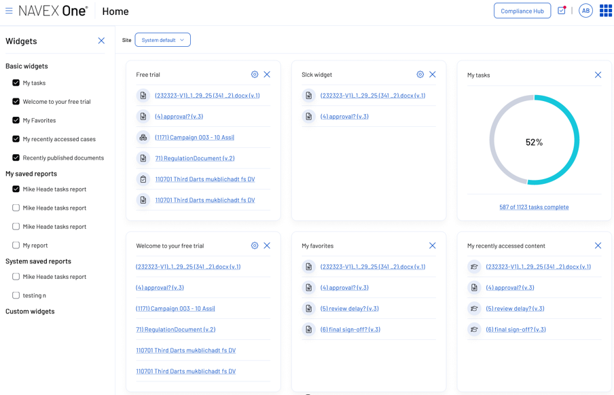
Task: Remove the My tasks widget
Action: [x=598, y=75]
